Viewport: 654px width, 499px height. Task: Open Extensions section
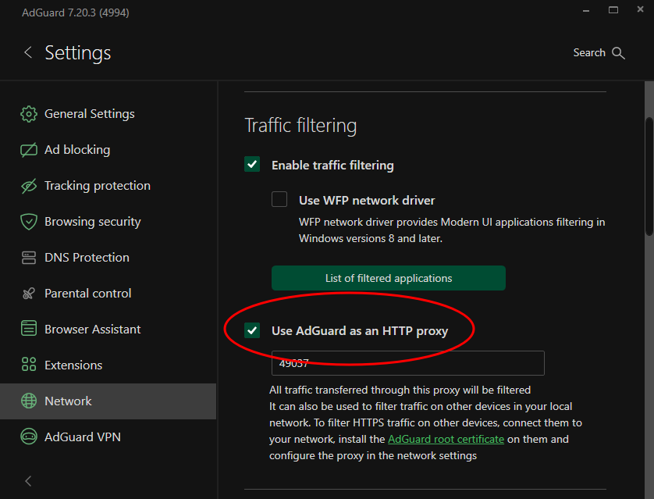pyautogui.click(x=108, y=365)
